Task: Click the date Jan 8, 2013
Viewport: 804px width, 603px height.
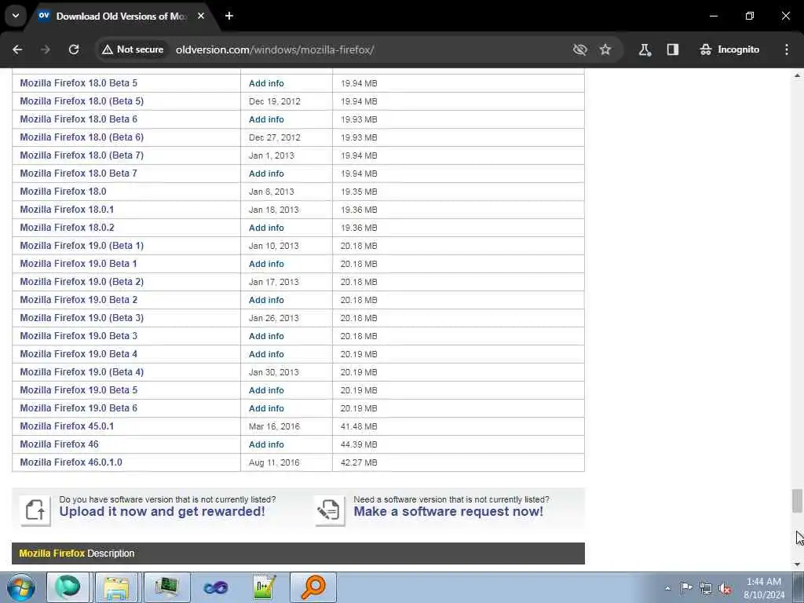Action: coord(271,192)
